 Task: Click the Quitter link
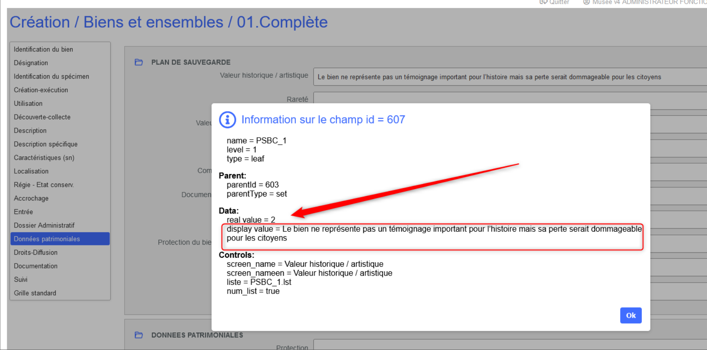(559, 3)
